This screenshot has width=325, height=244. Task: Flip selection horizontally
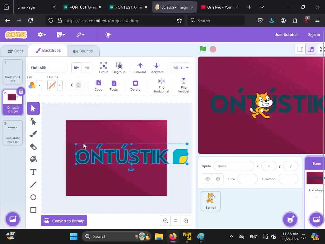[162, 85]
